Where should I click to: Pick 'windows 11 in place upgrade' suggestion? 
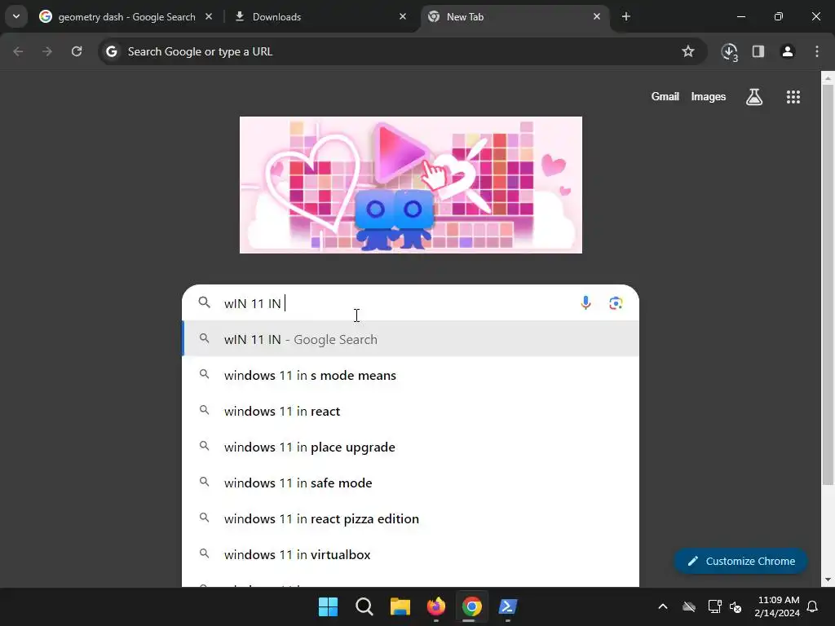(x=411, y=447)
